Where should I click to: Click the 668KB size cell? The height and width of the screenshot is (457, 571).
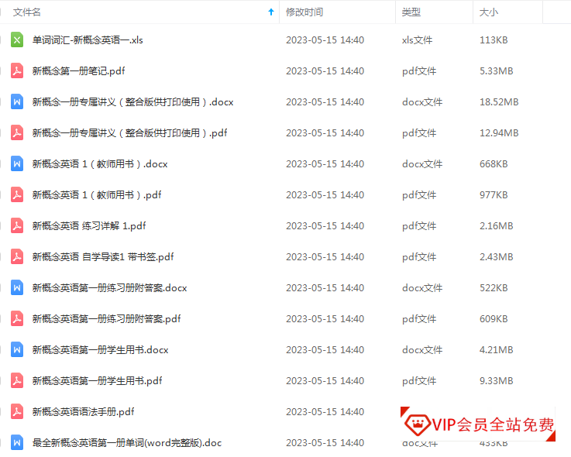(494, 164)
